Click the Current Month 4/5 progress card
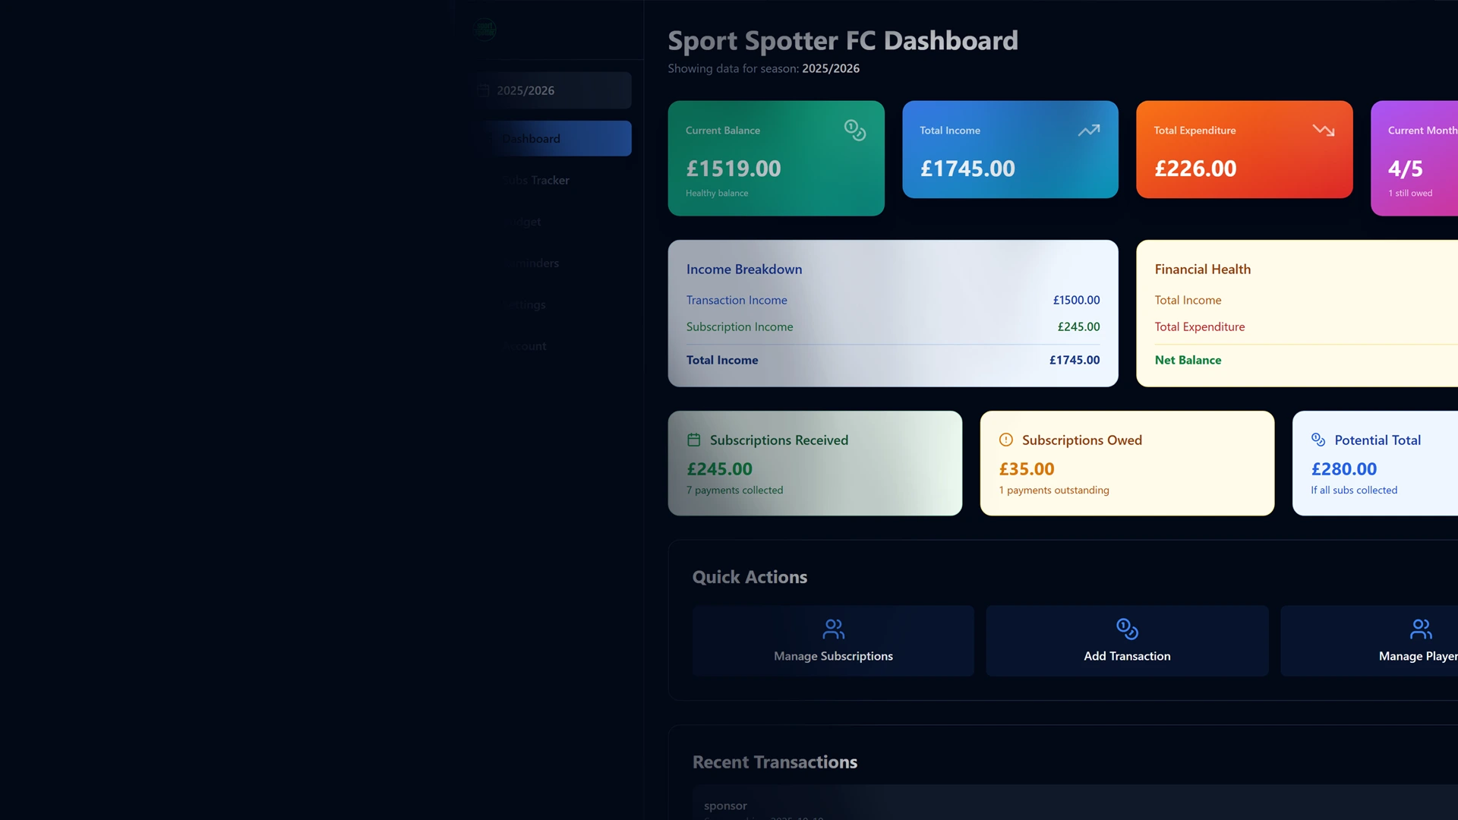The width and height of the screenshot is (1458, 820). (1419, 158)
